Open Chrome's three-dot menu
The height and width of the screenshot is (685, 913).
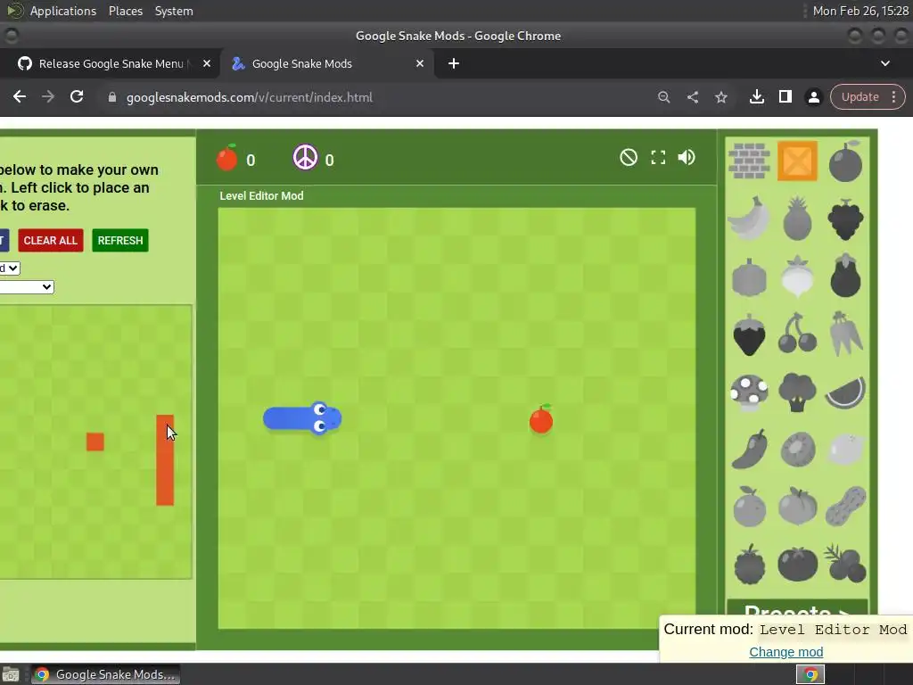click(893, 97)
